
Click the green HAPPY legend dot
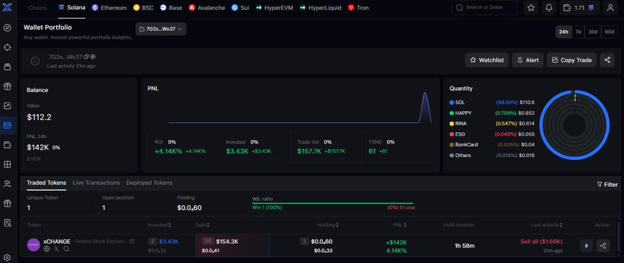[x=451, y=113]
